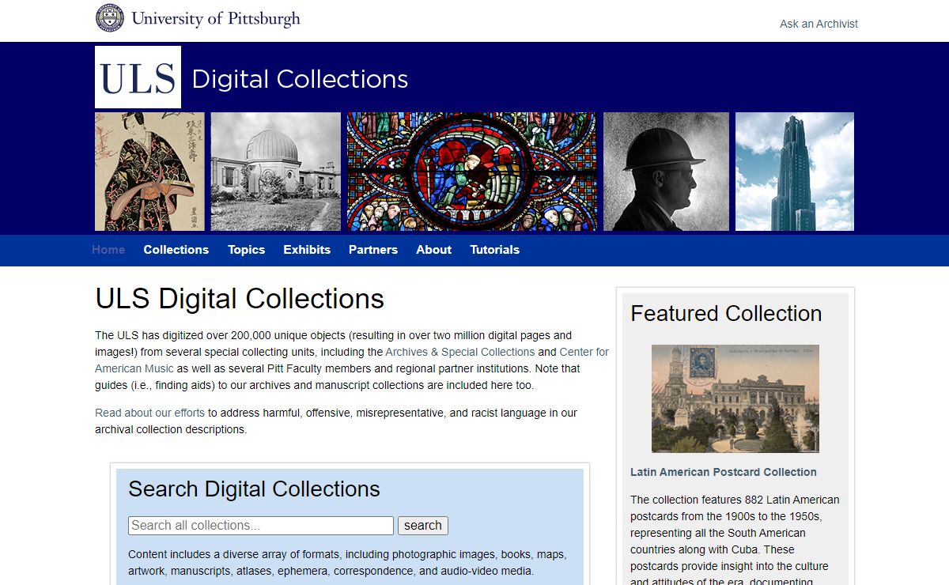
Task: Click the ULS Digital Collections page heading
Action: pyautogui.click(x=240, y=299)
